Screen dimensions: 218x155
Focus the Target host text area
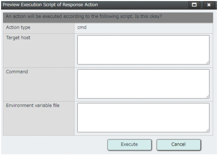(143, 50)
